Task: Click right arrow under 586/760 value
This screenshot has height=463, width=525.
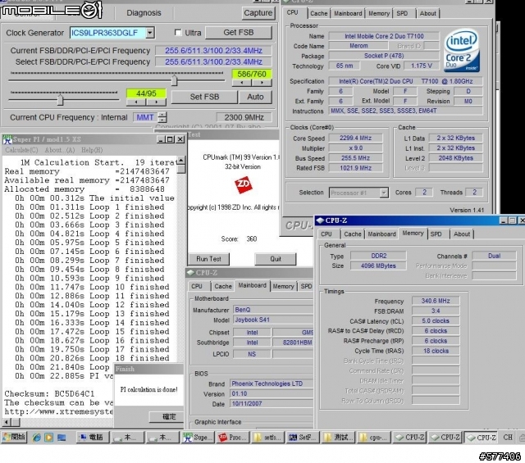Action: pyautogui.click(x=262, y=82)
